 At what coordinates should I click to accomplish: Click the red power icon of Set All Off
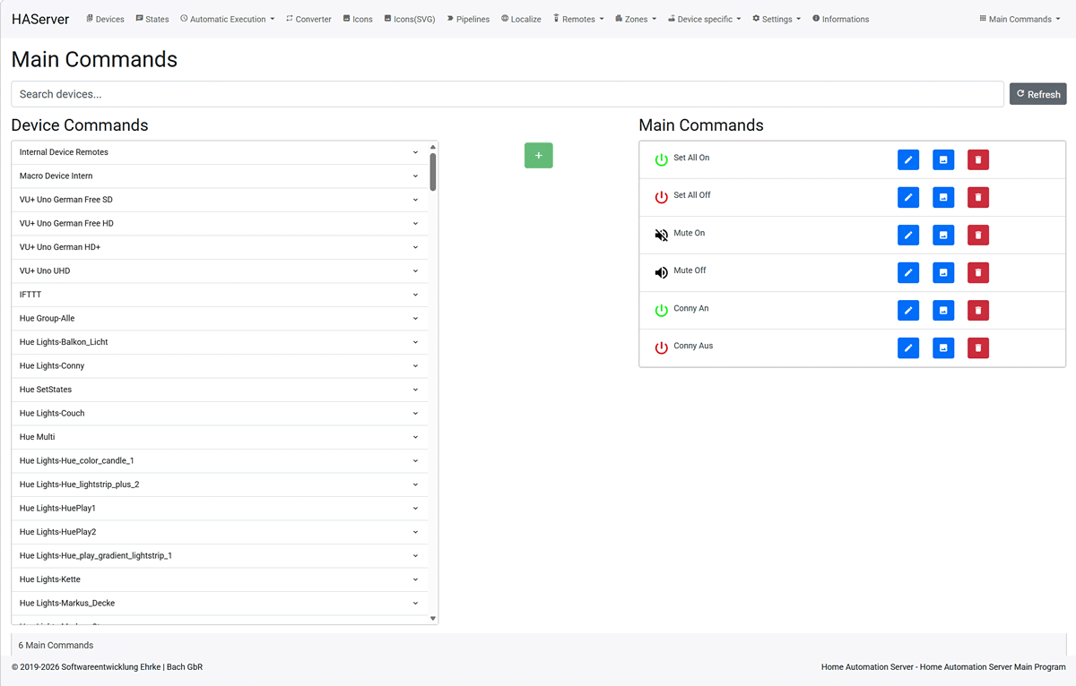coord(661,198)
